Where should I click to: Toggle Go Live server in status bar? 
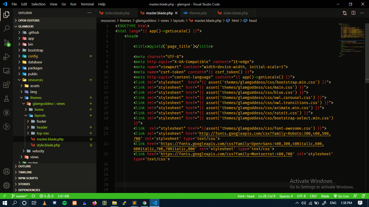pyautogui.click(x=341, y=196)
